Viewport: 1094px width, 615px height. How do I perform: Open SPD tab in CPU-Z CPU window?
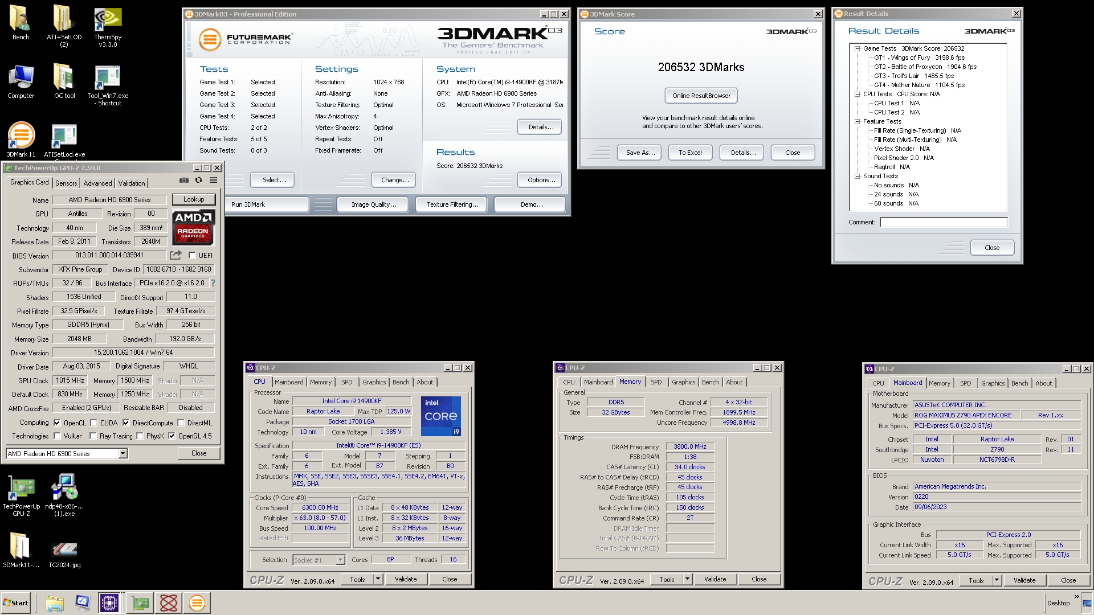[347, 382]
